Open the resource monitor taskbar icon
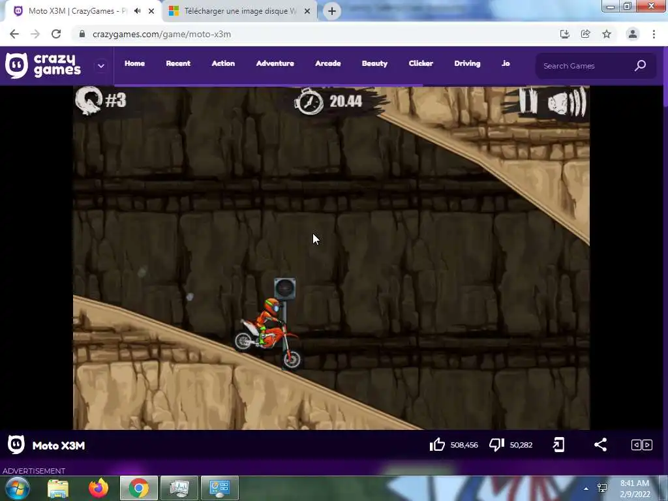The image size is (668, 501). pos(179,488)
